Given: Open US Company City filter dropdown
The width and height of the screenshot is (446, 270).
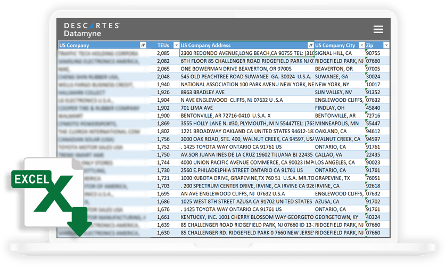Looking at the screenshot, I should 361,46.
